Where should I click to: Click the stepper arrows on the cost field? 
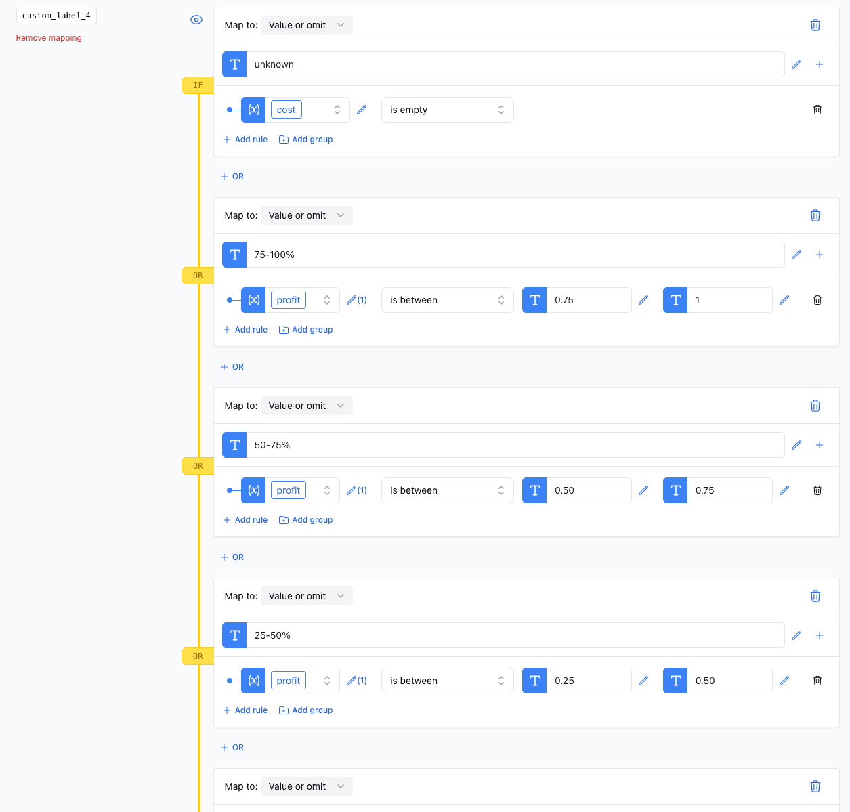[x=337, y=109]
